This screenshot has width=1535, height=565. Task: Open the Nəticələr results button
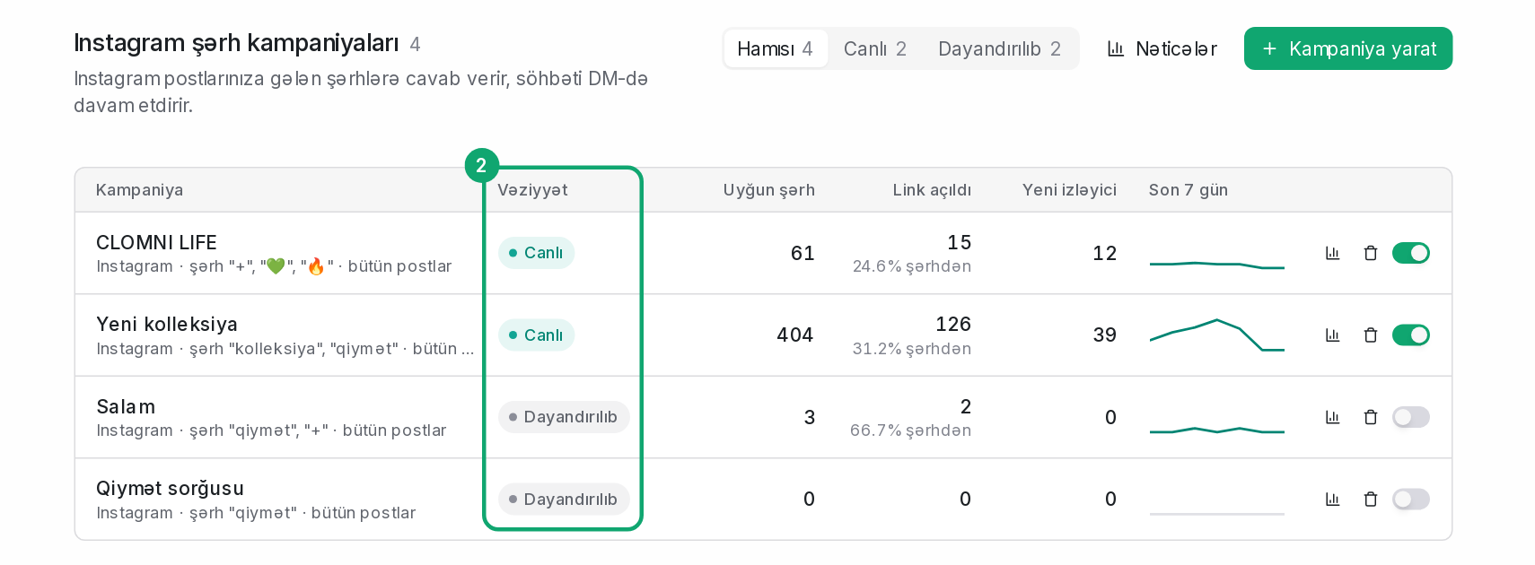pyautogui.click(x=1162, y=48)
